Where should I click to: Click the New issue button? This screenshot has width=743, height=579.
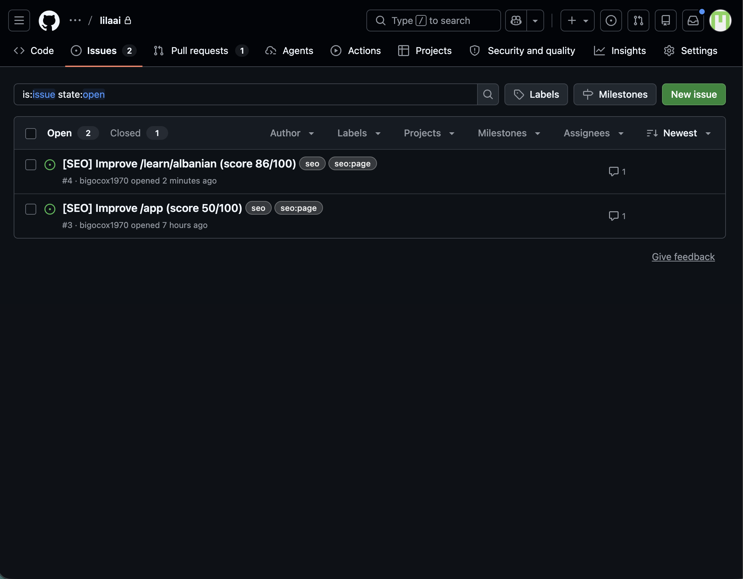coord(694,94)
